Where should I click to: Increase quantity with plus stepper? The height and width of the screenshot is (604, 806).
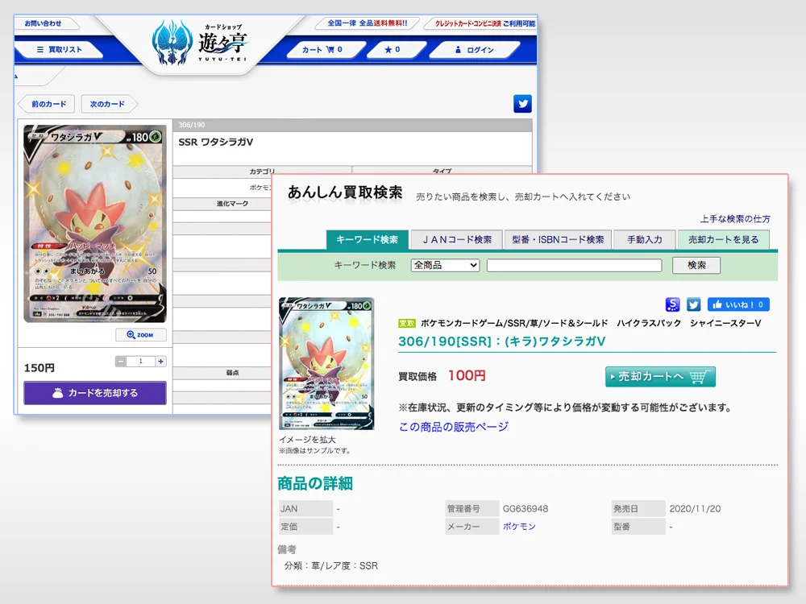coord(161,362)
